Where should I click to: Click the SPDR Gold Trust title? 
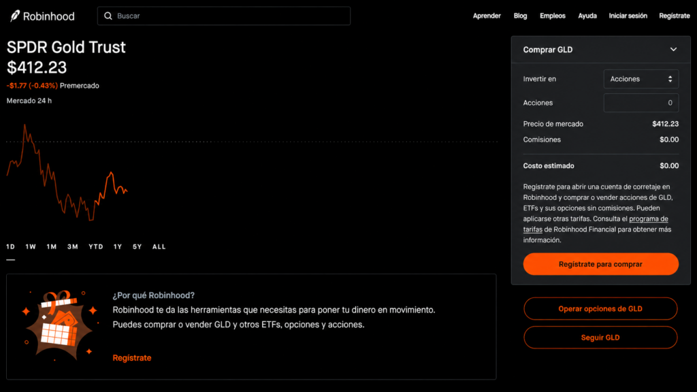click(66, 47)
